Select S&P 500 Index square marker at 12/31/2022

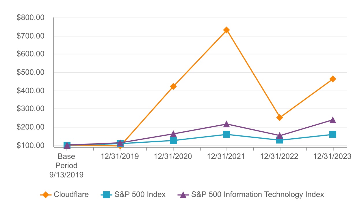point(280,140)
